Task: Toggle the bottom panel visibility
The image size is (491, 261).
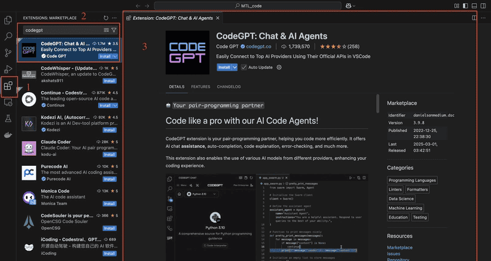Action: click(x=474, y=6)
